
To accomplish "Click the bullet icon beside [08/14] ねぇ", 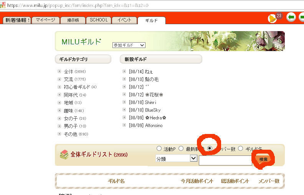I will pyautogui.click(x=124, y=71).
